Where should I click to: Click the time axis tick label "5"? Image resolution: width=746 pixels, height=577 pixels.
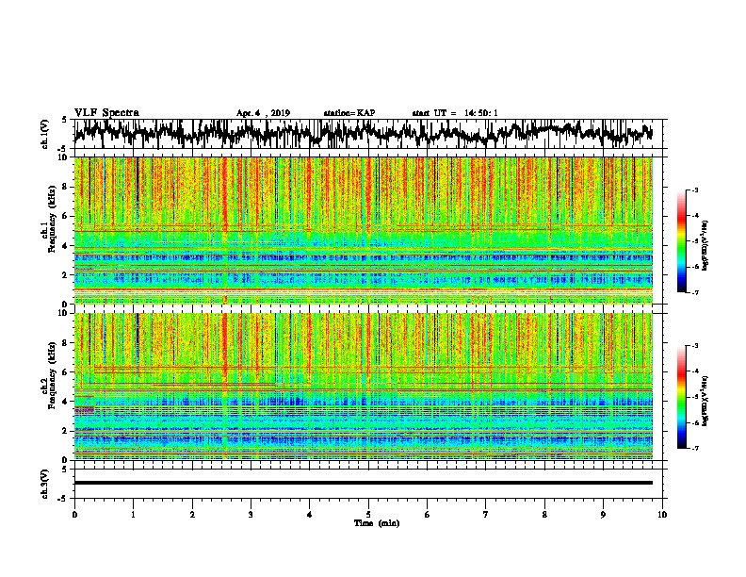click(x=368, y=515)
